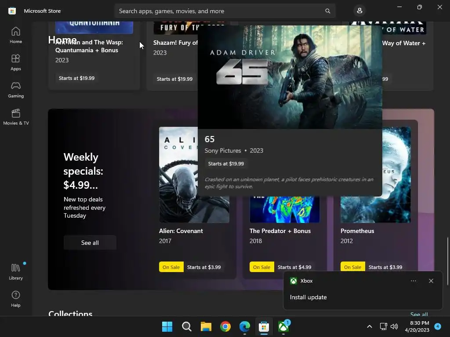Click On Sale badge for Prometheus

pyautogui.click(x=352, y=267)
